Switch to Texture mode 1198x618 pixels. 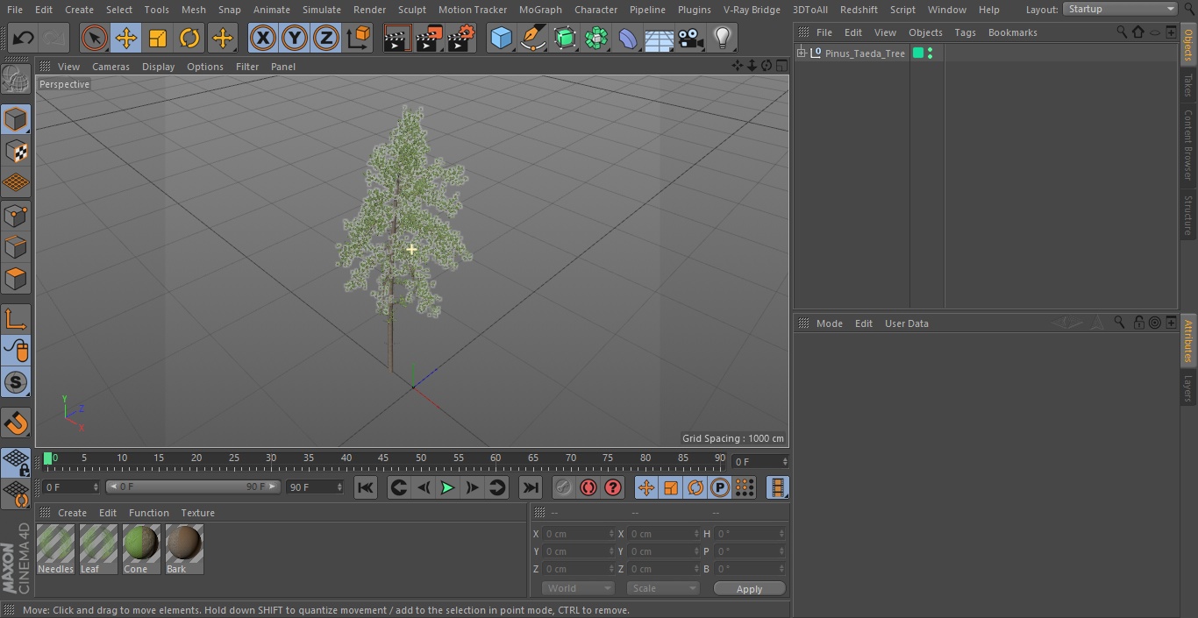(16, 151)
